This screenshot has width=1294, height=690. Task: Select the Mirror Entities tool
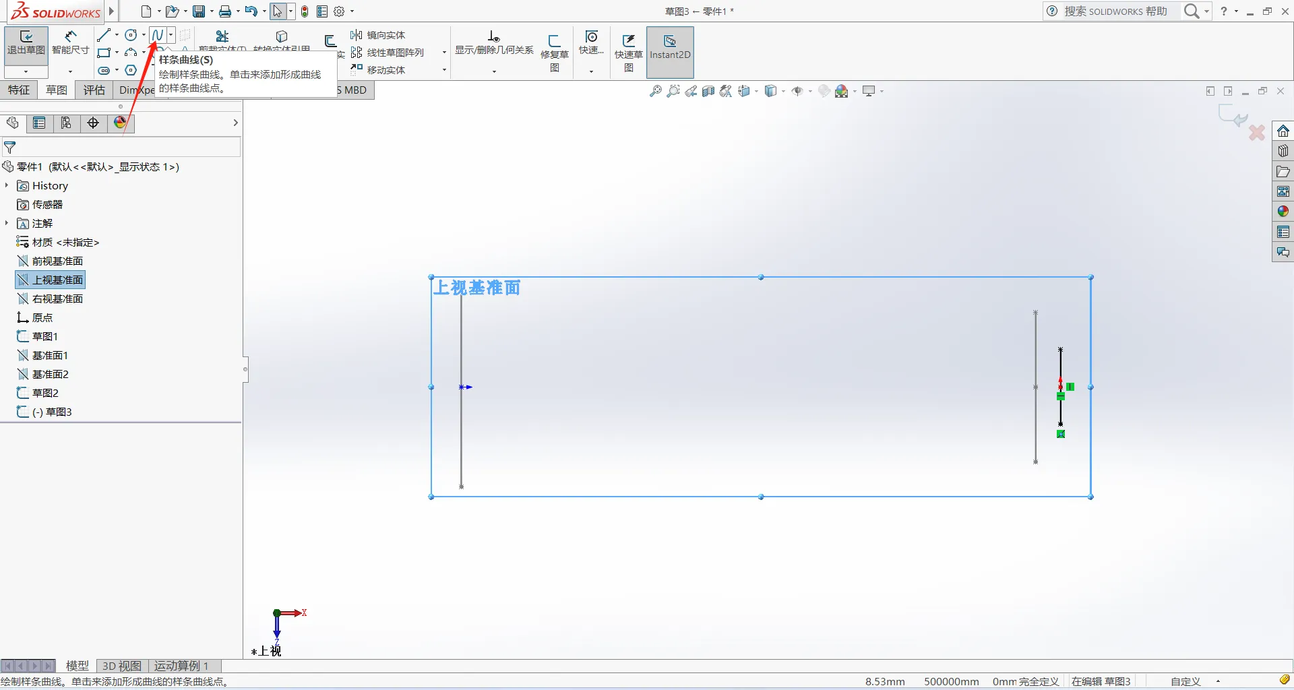coord(378,35)
